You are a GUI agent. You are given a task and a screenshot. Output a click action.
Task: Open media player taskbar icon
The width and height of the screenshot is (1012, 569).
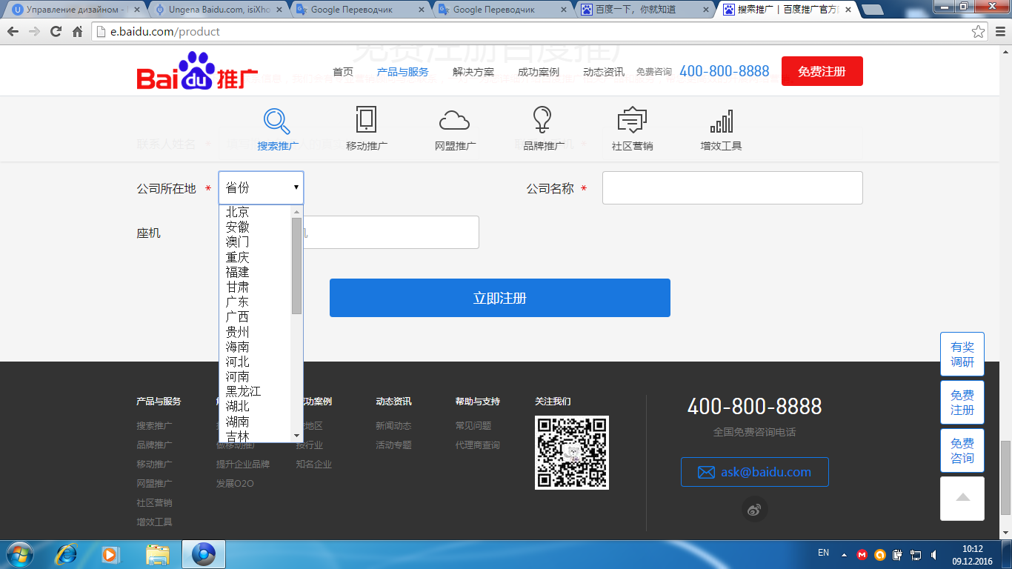[110, 554]
